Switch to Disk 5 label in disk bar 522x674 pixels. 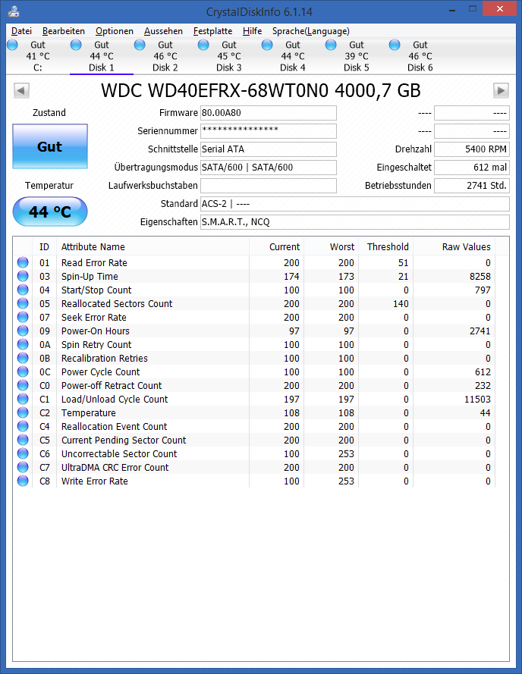tap(357, 67)
